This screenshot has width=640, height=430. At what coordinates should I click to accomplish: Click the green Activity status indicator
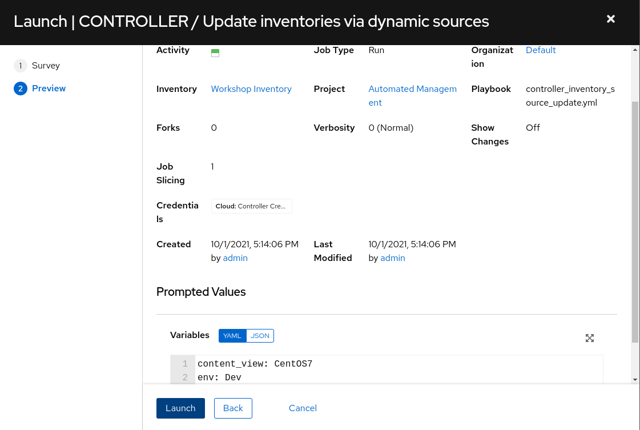click(215, 53)
